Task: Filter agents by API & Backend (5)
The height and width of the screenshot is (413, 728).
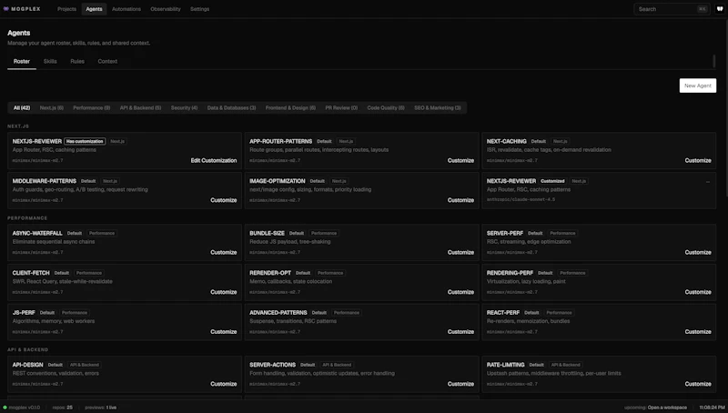Action: tap(141, 107)
